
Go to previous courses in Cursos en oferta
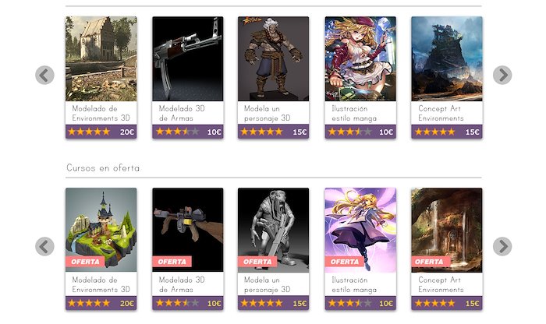(44, 246)
